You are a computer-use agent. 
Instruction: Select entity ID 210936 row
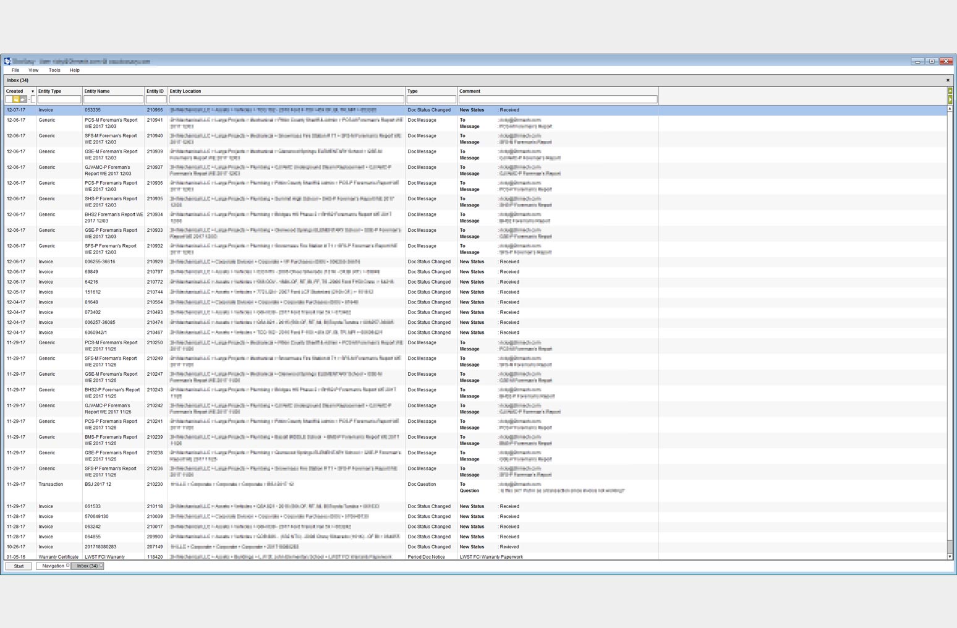click(x=475, y=186)
